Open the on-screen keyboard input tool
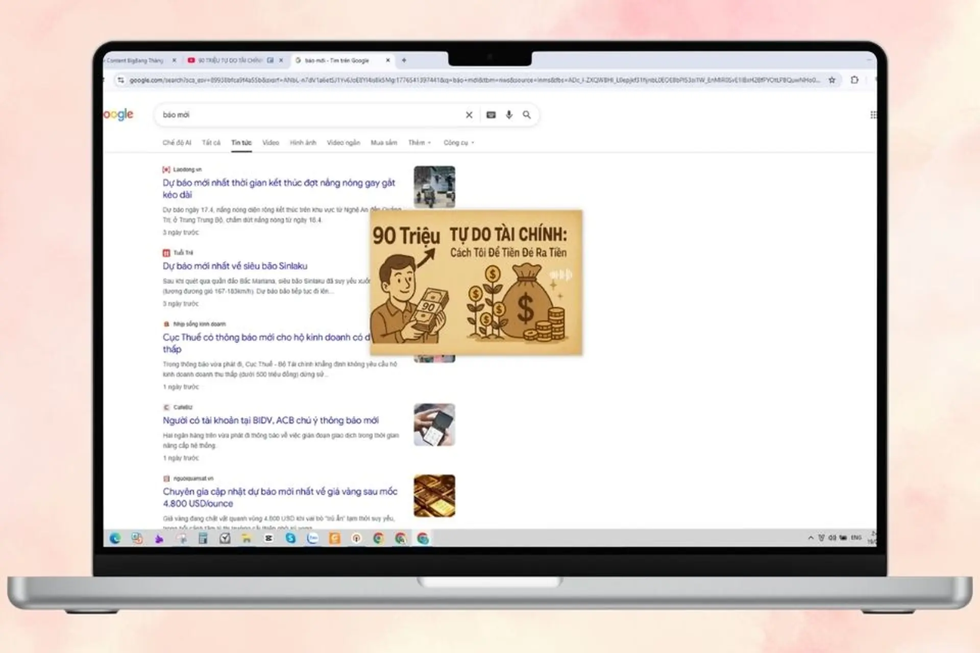980x653 pixels. pyautogui.click(x=491, y=115)
